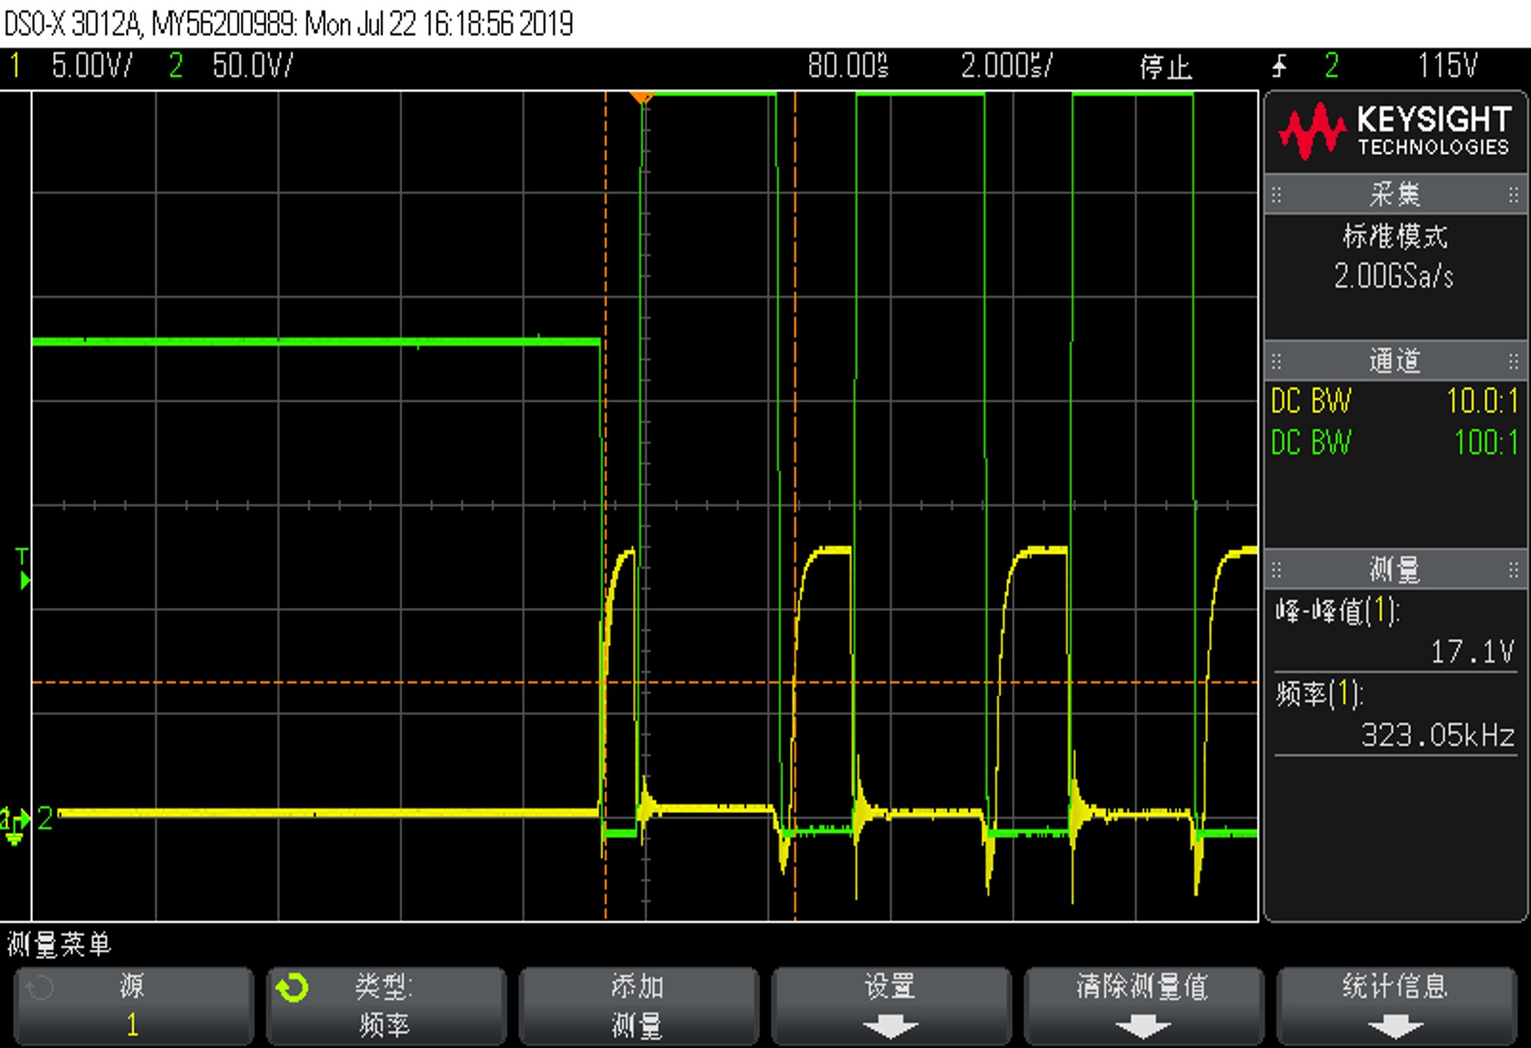Click the 2.000 timebase per division readout
1531x1048 pixels.
[x=1006, y=66]
